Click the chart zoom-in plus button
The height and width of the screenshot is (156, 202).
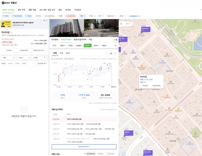tap(115, 53)
